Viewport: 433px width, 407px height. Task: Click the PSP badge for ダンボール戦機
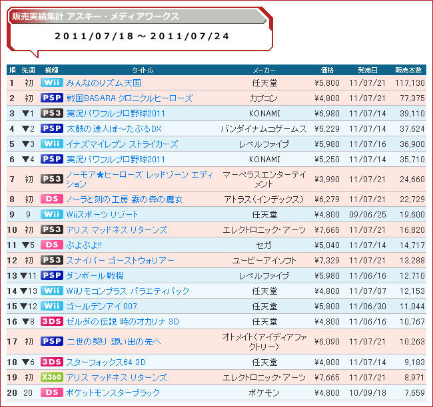click(x=52, y=275)
